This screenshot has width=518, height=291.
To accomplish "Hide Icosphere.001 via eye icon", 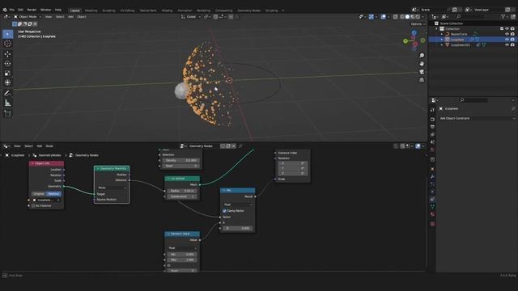I will 507,45.
